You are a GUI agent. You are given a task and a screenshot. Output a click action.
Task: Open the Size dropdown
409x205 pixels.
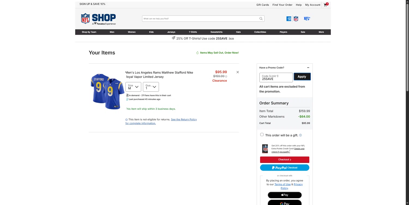pos(133,87)
